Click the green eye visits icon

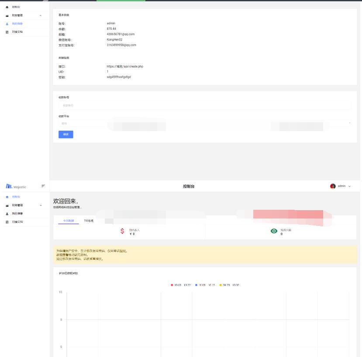(274, 232)
